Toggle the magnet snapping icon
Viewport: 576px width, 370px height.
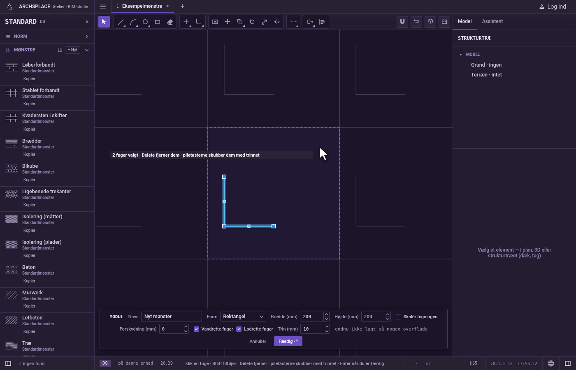coord(402,21)
